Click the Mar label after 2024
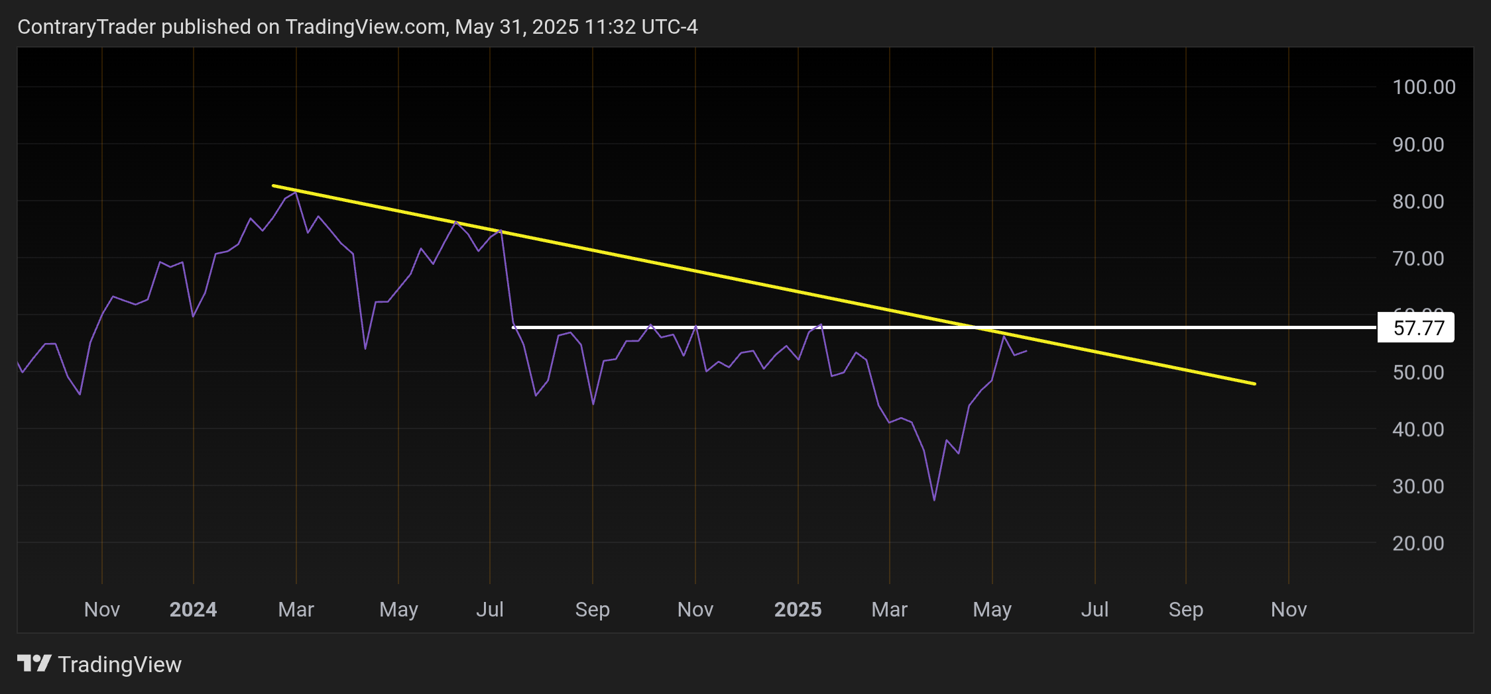This screenshot has height=694, width=1491. click(296, 609)
